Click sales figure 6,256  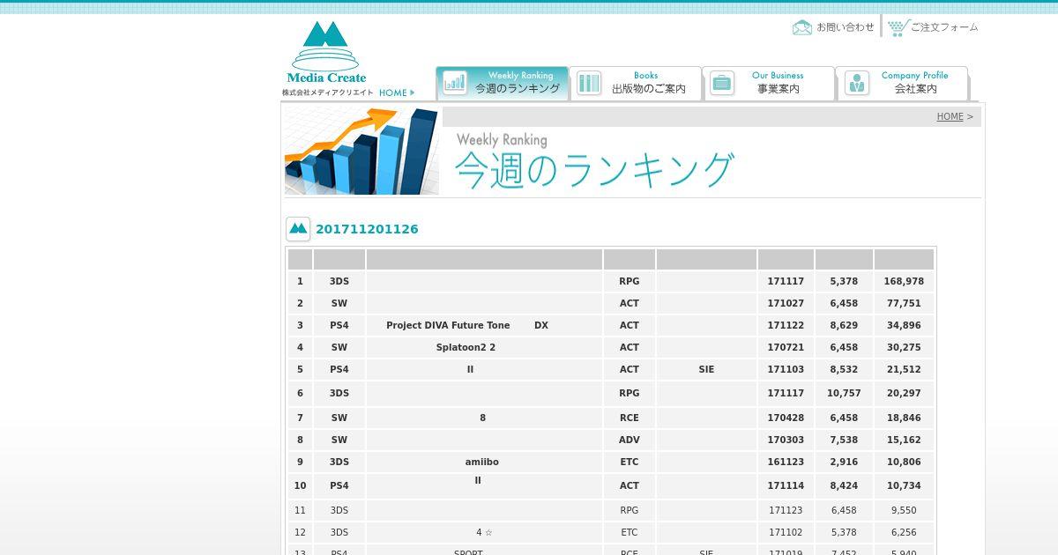coord(904,532)
